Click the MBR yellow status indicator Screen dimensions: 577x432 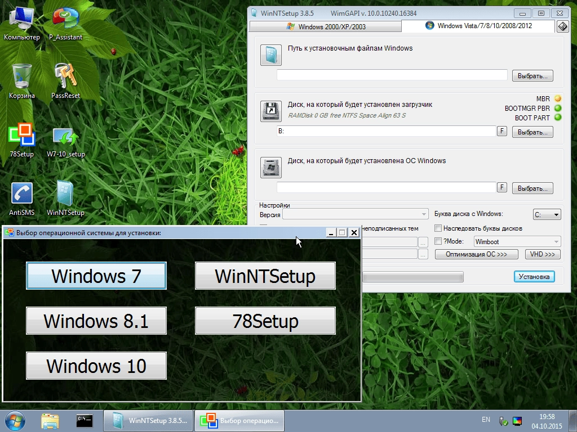558,98
